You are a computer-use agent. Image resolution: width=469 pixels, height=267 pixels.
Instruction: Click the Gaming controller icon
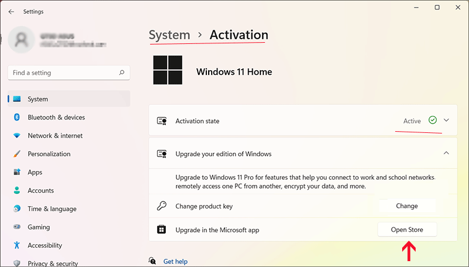(17, 227)
